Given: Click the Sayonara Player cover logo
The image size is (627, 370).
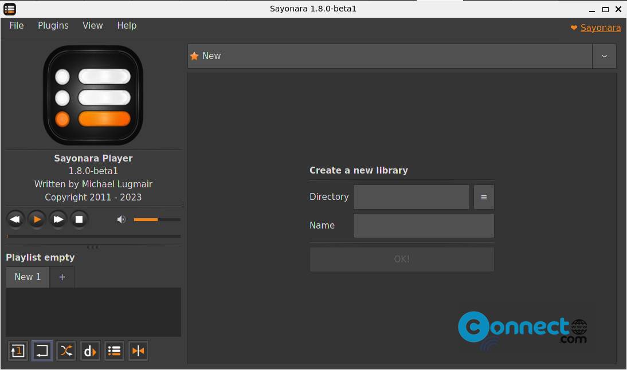Looking at the screenshot, I should [x=93, y=95].
